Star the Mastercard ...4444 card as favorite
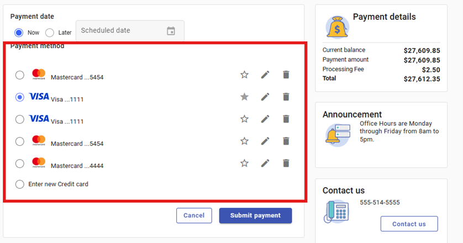Screen dimensions: 463x243 coord(244,163)
